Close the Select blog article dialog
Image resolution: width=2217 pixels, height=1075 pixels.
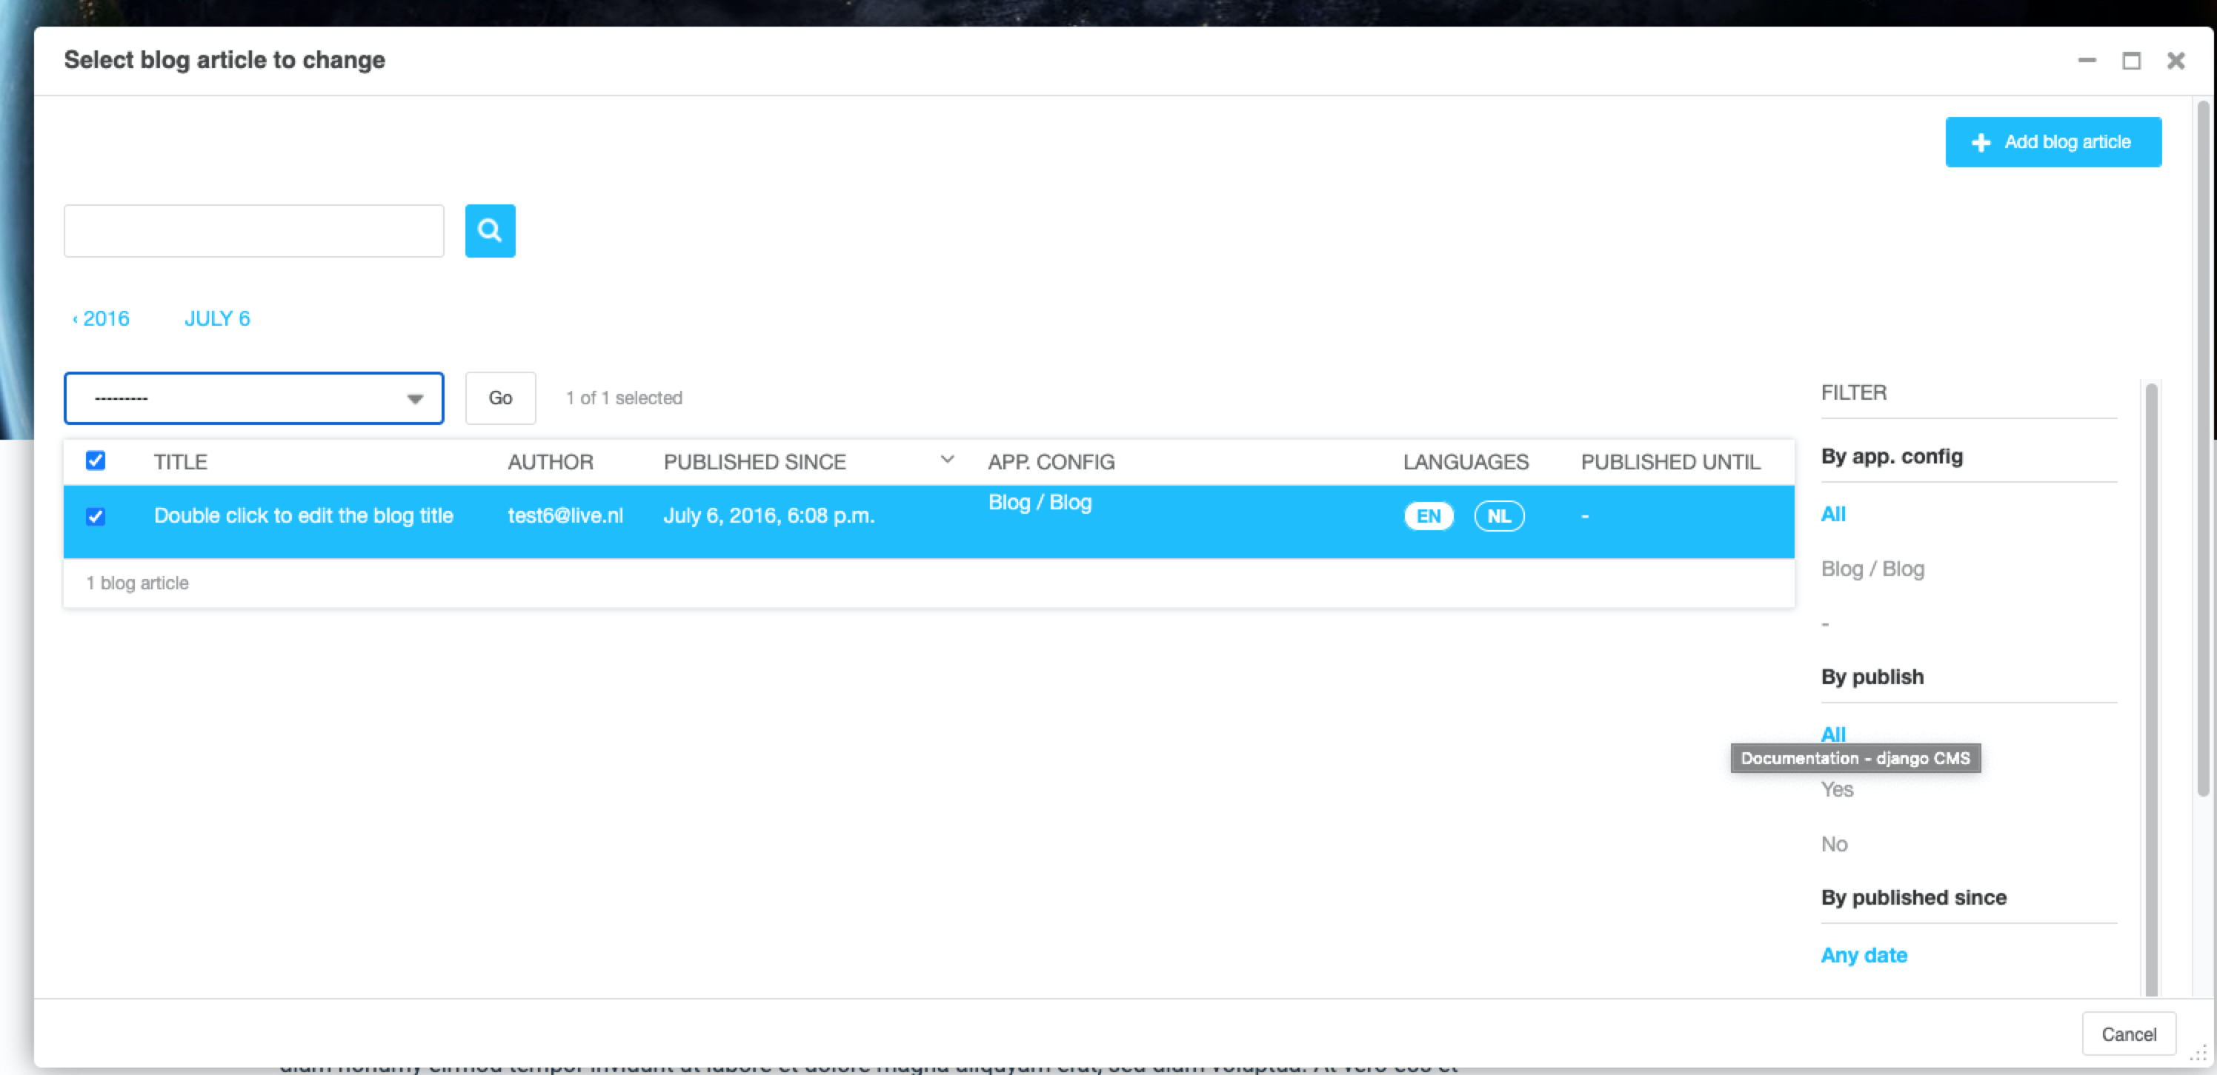(x=2176, y=60)
